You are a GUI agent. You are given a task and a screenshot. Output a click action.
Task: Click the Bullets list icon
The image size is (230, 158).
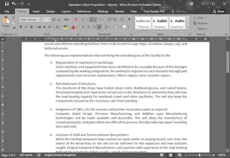(83, 19)
